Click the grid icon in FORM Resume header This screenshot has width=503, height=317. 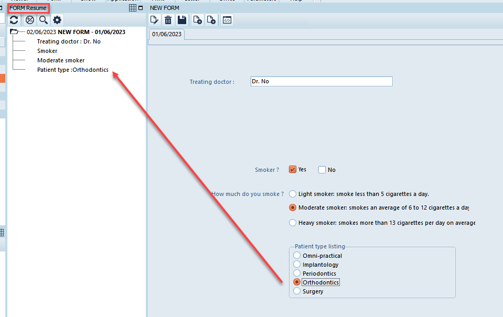point(133,8)
